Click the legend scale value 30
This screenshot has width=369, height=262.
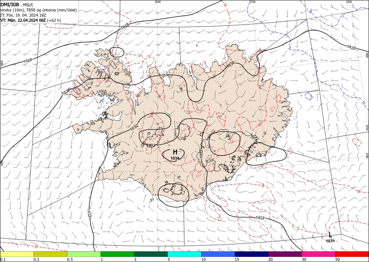point(304,259)
